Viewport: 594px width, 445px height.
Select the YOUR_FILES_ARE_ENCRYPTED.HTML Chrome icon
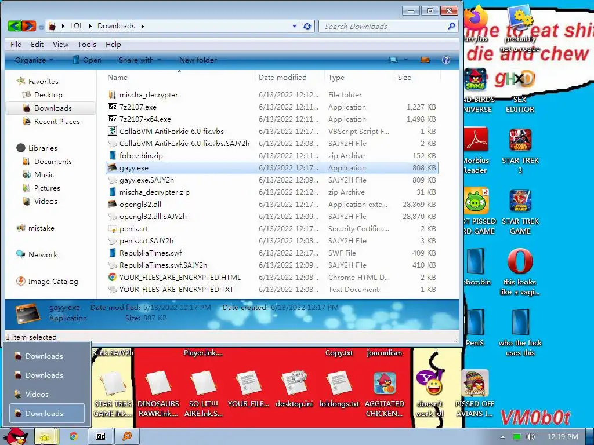[x=113, y=277]
